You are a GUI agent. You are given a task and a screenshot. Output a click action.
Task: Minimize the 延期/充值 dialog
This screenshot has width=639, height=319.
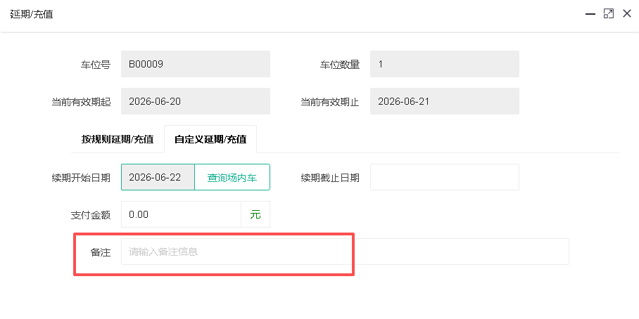pos(590,14)
